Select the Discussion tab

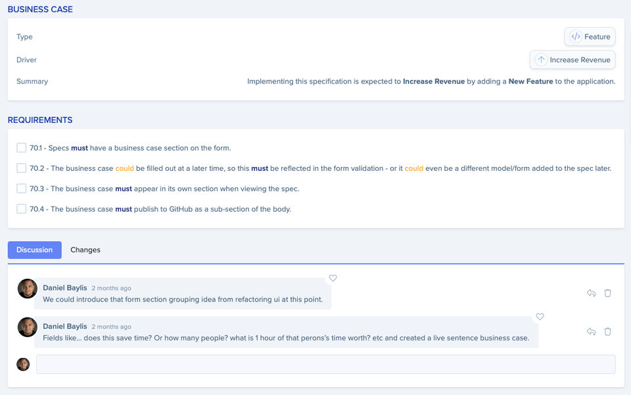pyautogui.click(x=34, y=250)
